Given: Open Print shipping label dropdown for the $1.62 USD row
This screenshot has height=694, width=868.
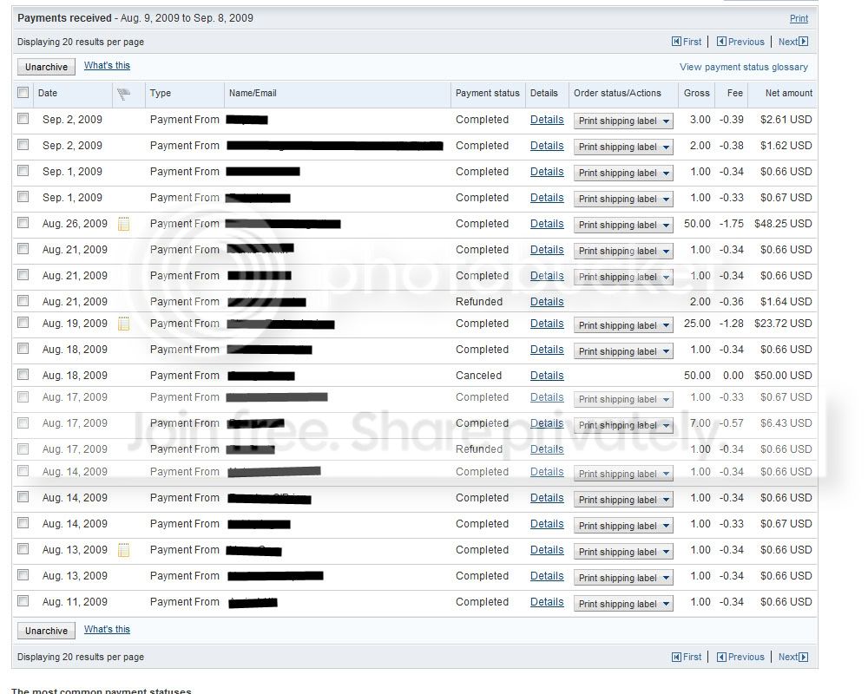Looking at the screenshot, I should point(623,147).
